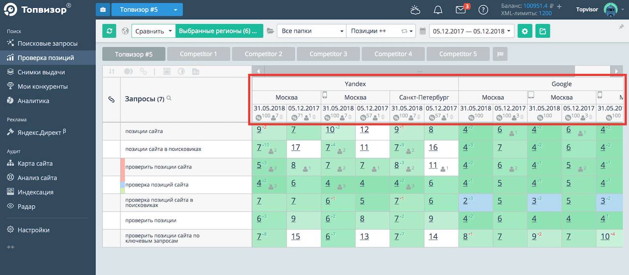Click the pin icon at top right
Screen dimensions: 629x275
point(621,27)
